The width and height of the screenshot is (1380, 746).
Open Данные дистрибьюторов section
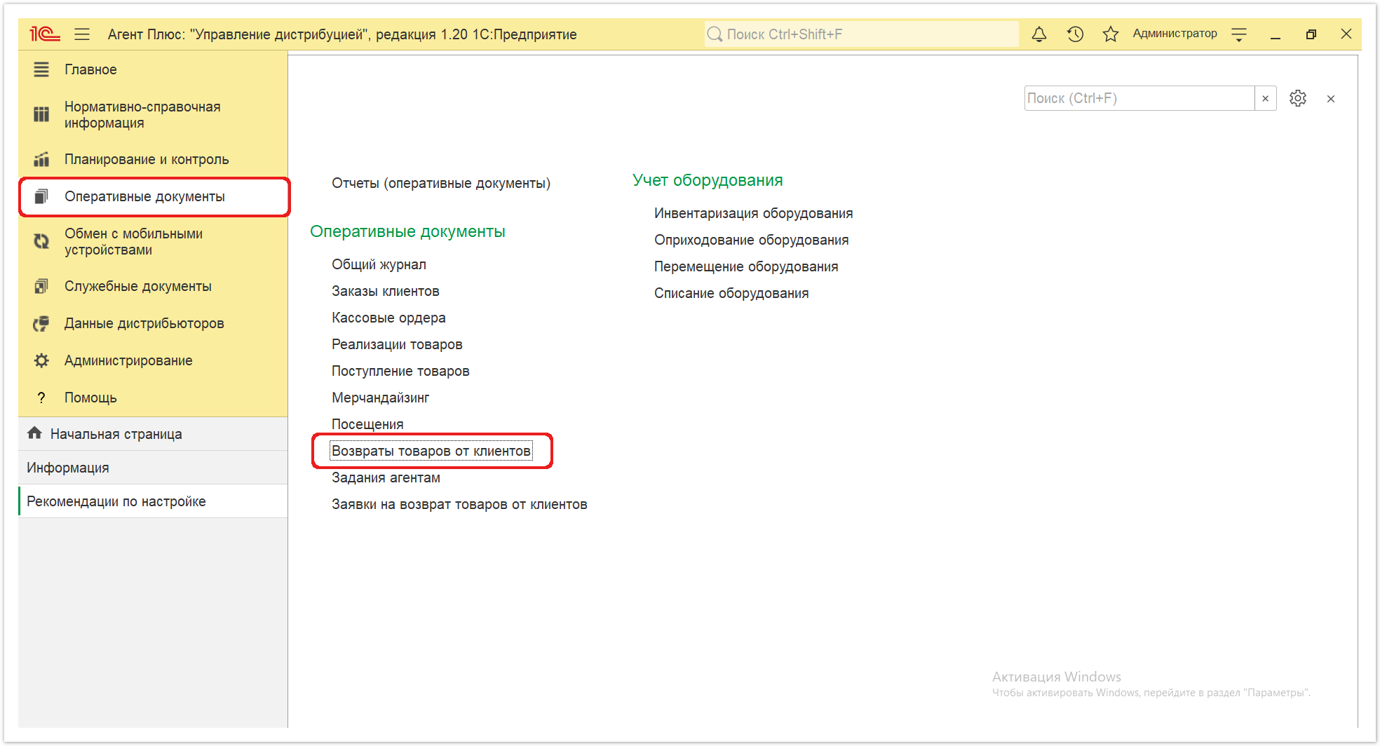click(x=153, y=323)
